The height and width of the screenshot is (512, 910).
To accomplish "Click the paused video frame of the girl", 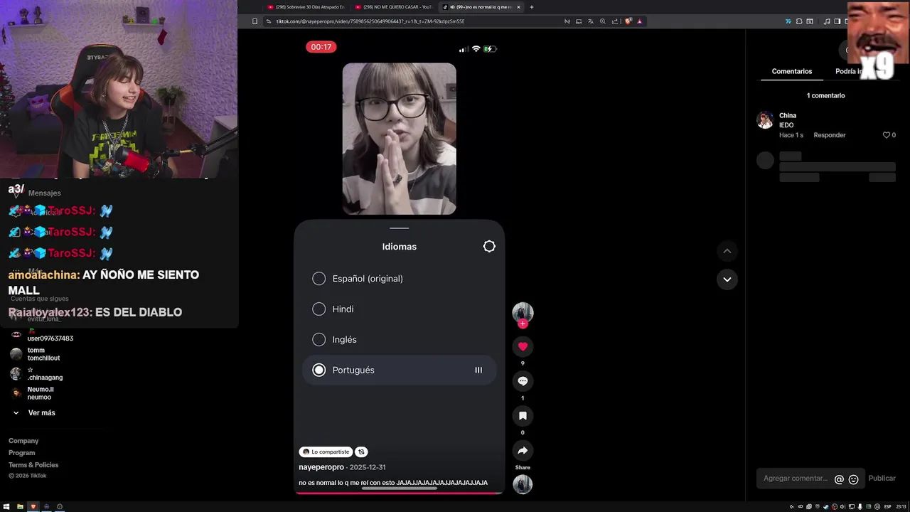I will (x=400, y=139).
